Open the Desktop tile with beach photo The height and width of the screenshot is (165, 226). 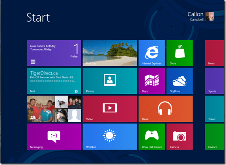point(110,53)
